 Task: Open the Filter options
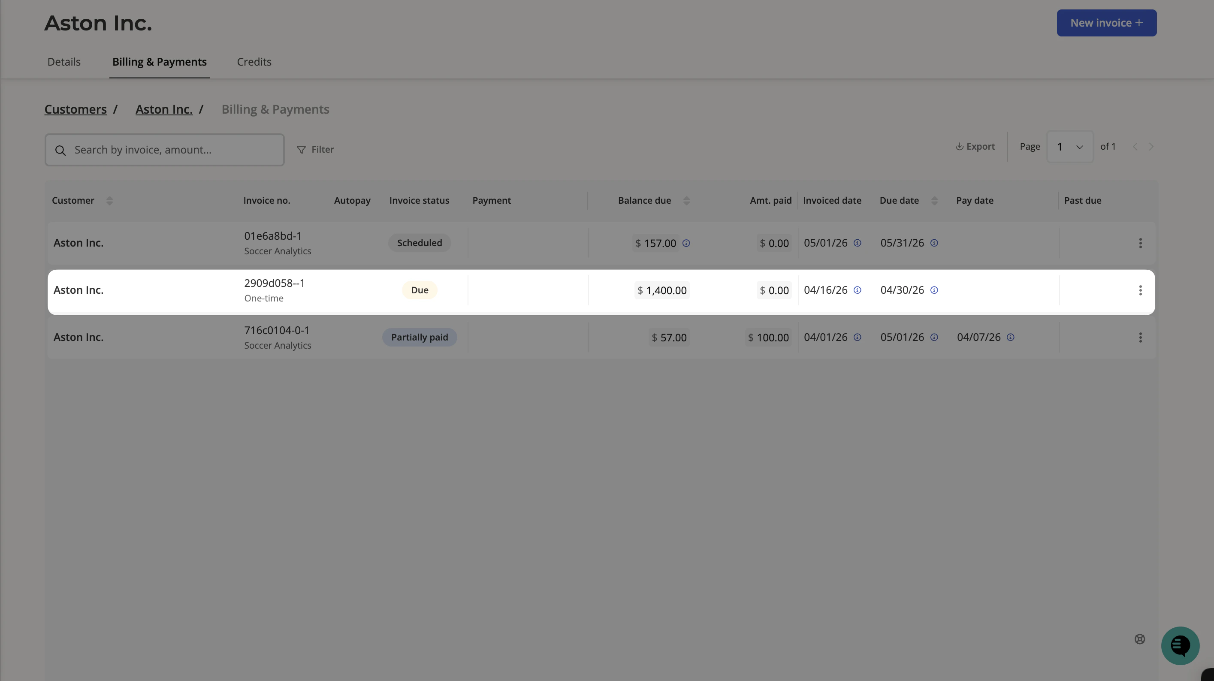point(315,149)
